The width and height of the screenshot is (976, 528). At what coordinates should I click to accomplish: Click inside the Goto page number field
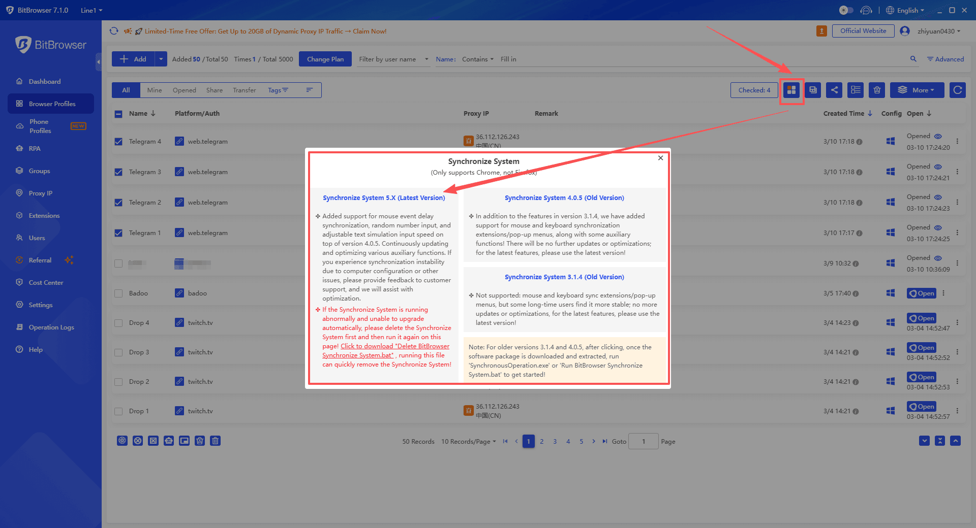[x=643, y=441]
